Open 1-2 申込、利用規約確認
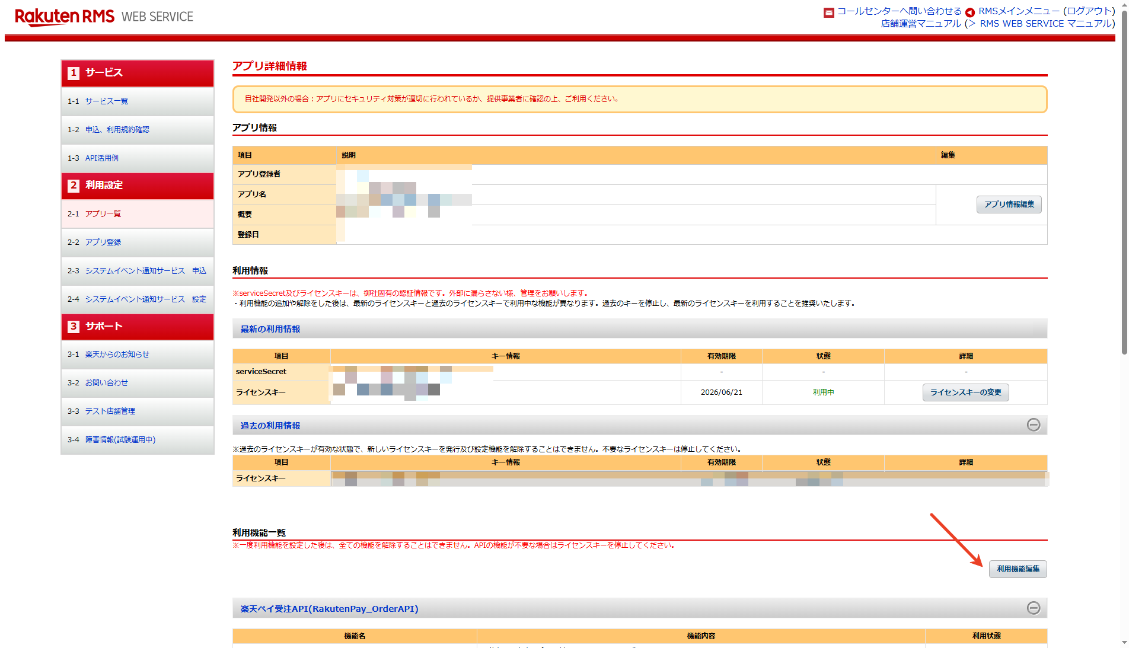1129x648 pixels. click(138, 130)
